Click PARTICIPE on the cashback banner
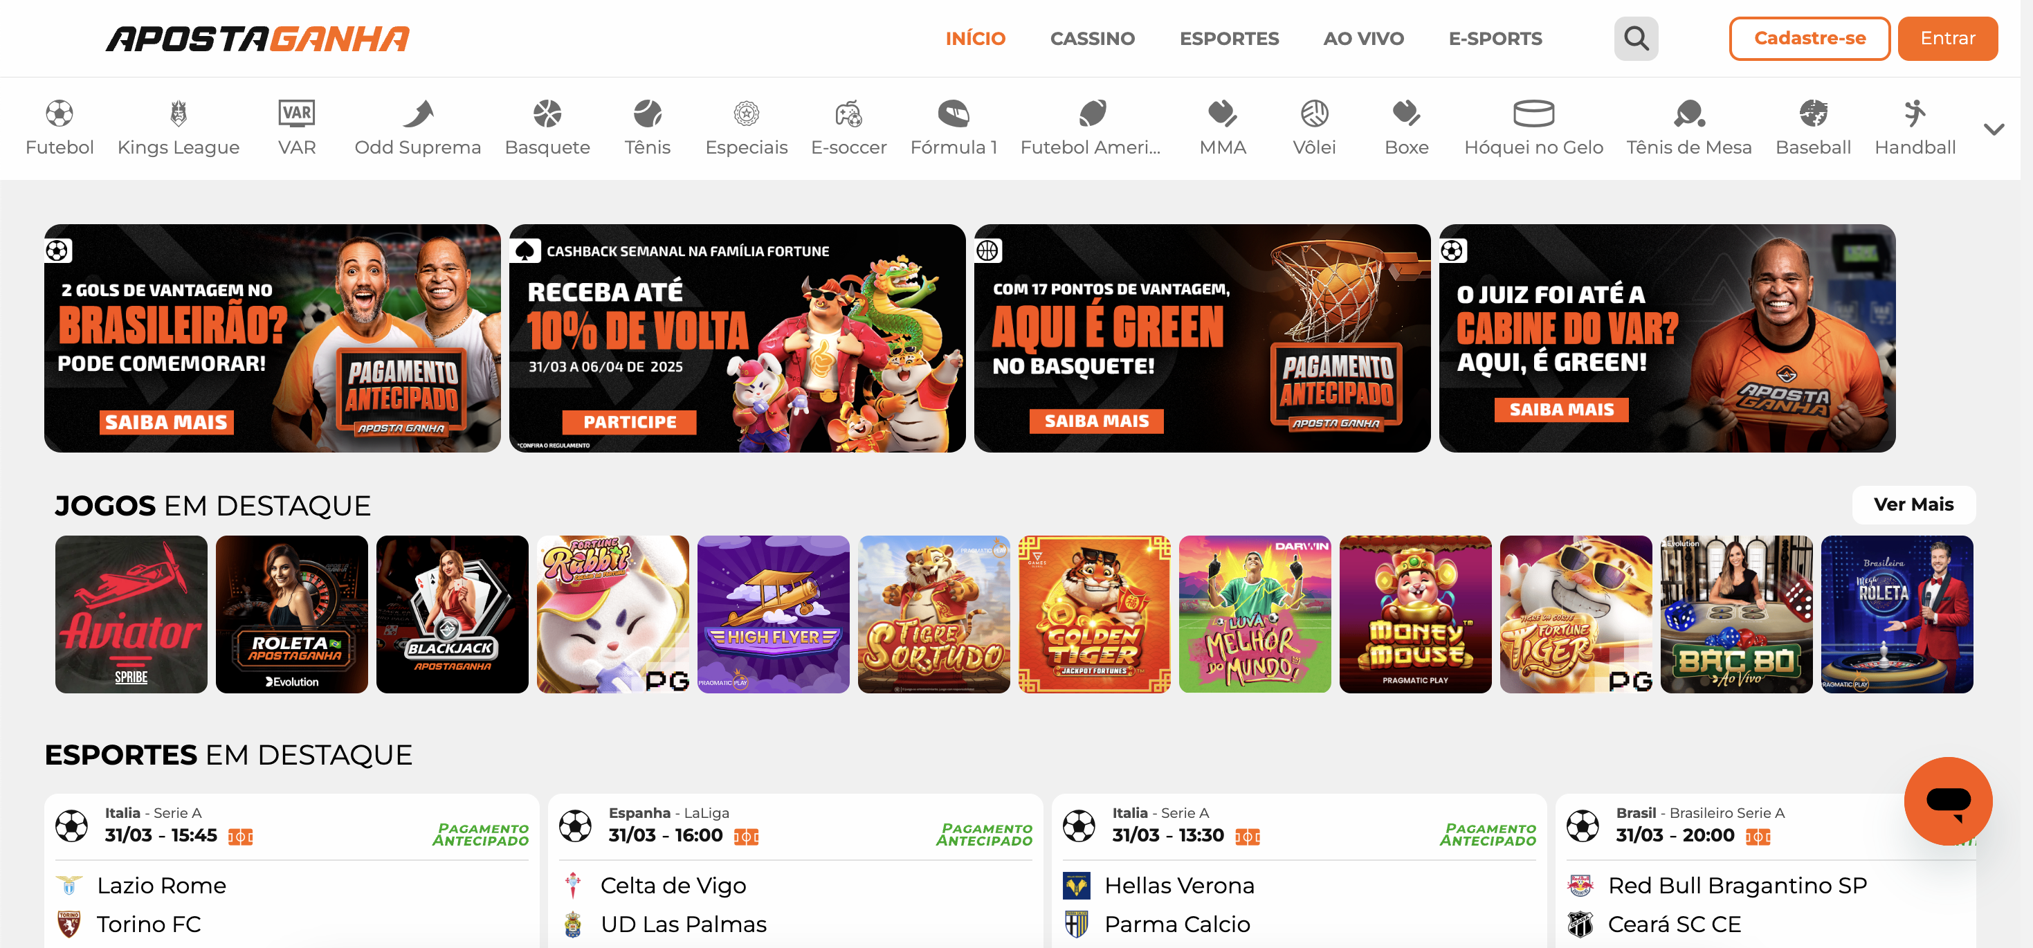Image resolution: width=2033 pixels, height=948 pixels. [x=629, y=421]
